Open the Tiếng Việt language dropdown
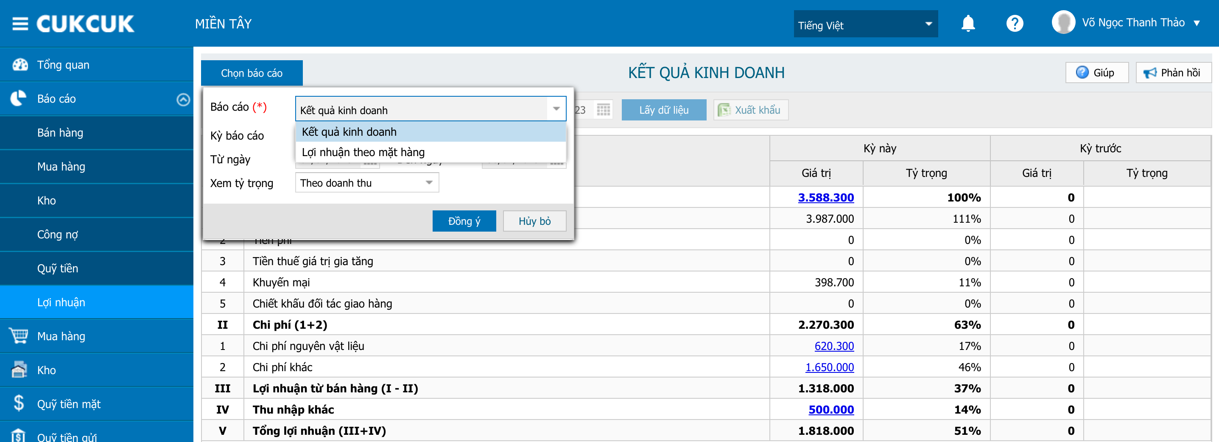The image size is (1219, 442). (x=866, y=24)
